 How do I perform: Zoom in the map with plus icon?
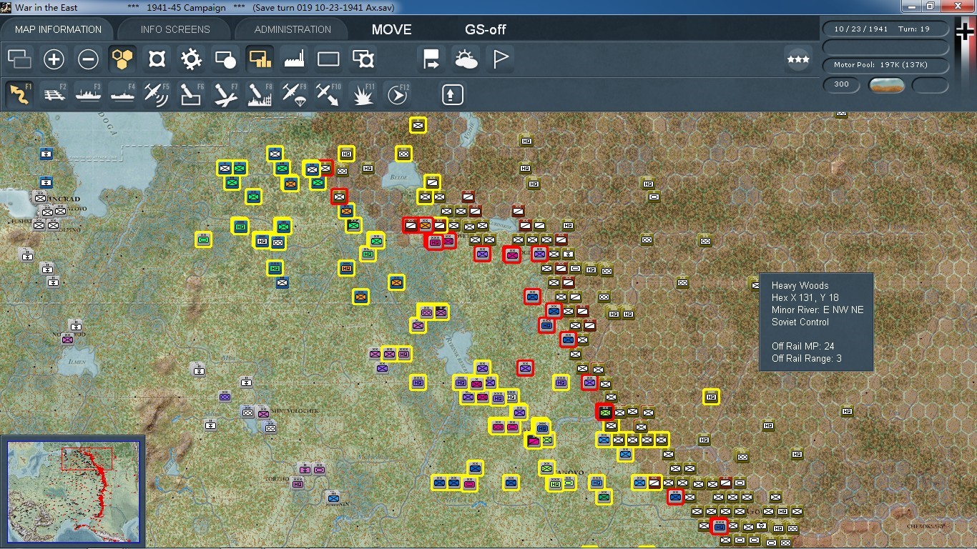pos(54,59)
